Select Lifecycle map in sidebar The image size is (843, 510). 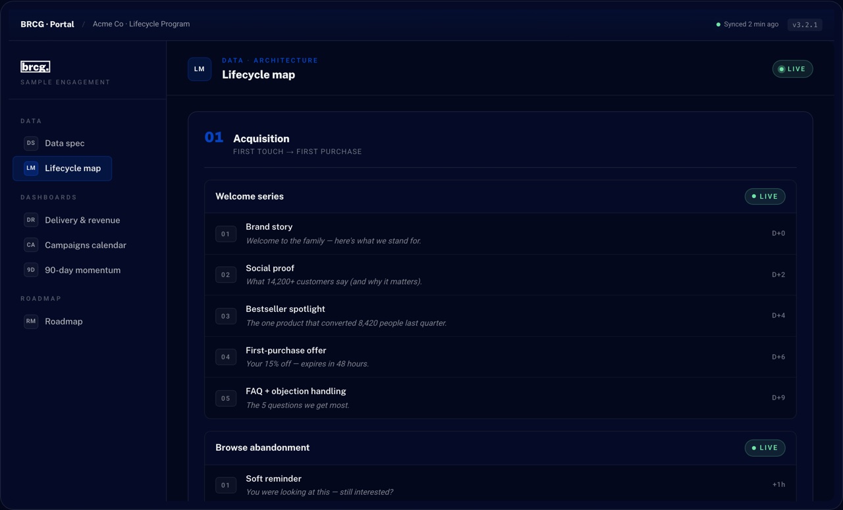[63, 168]
